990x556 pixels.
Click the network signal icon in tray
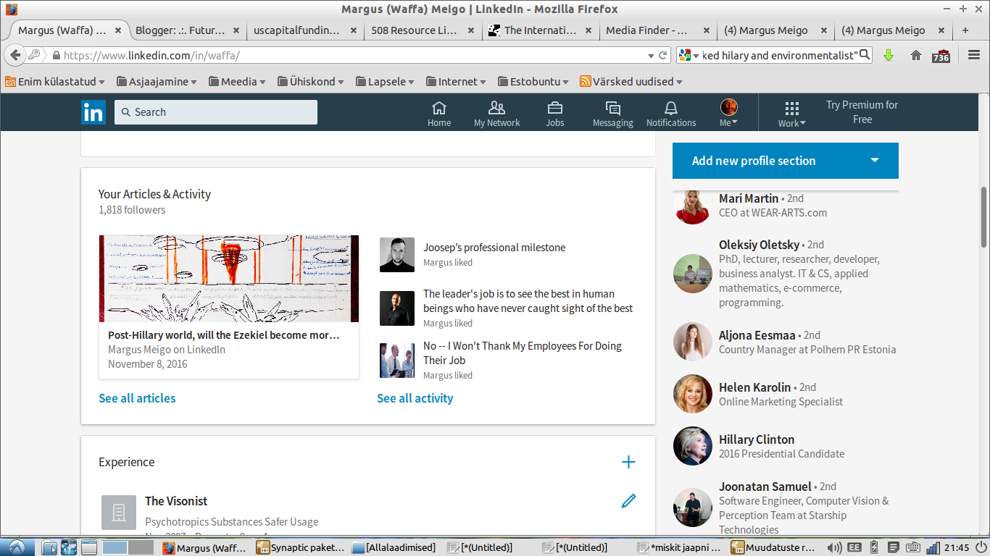pyautogui.click(x=933, y=547)
